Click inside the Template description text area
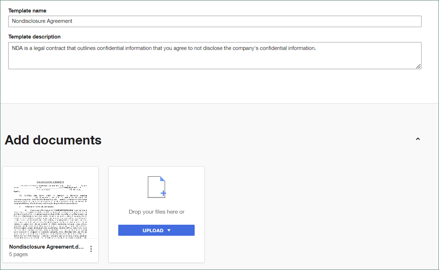Viewport: 439px width, 270px height. tap(215, 59)
